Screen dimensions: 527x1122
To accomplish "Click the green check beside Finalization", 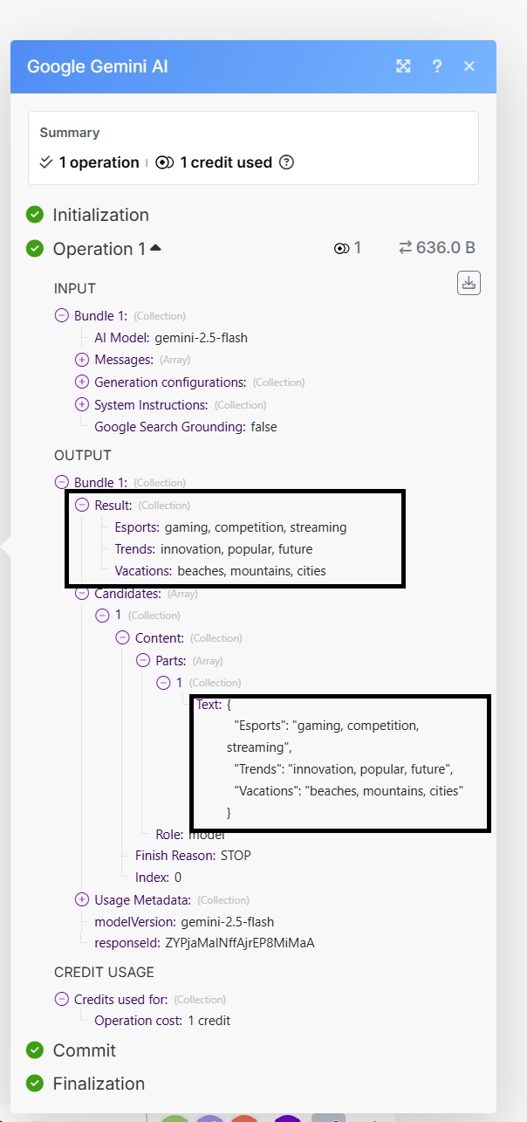I will (35, 1084).
